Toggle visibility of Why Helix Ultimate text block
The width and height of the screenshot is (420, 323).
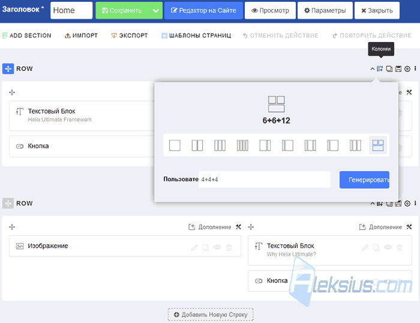coord(388,247)
